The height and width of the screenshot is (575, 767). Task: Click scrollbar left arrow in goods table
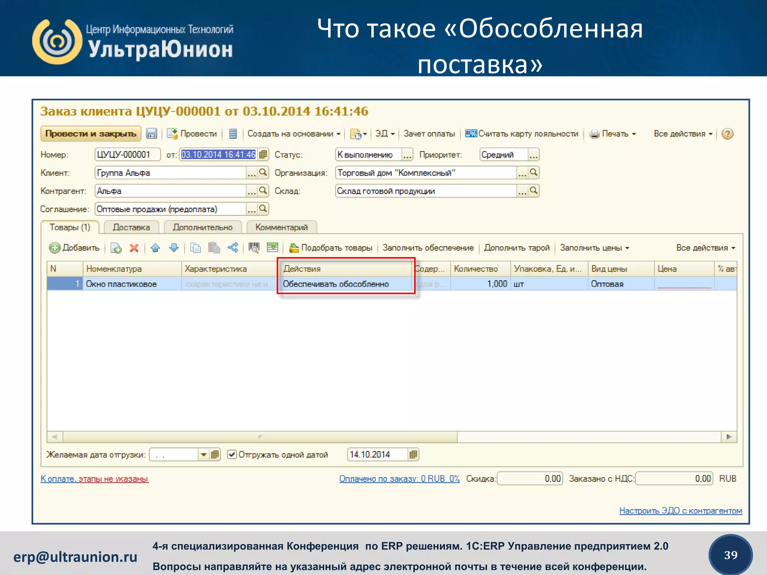55,437
